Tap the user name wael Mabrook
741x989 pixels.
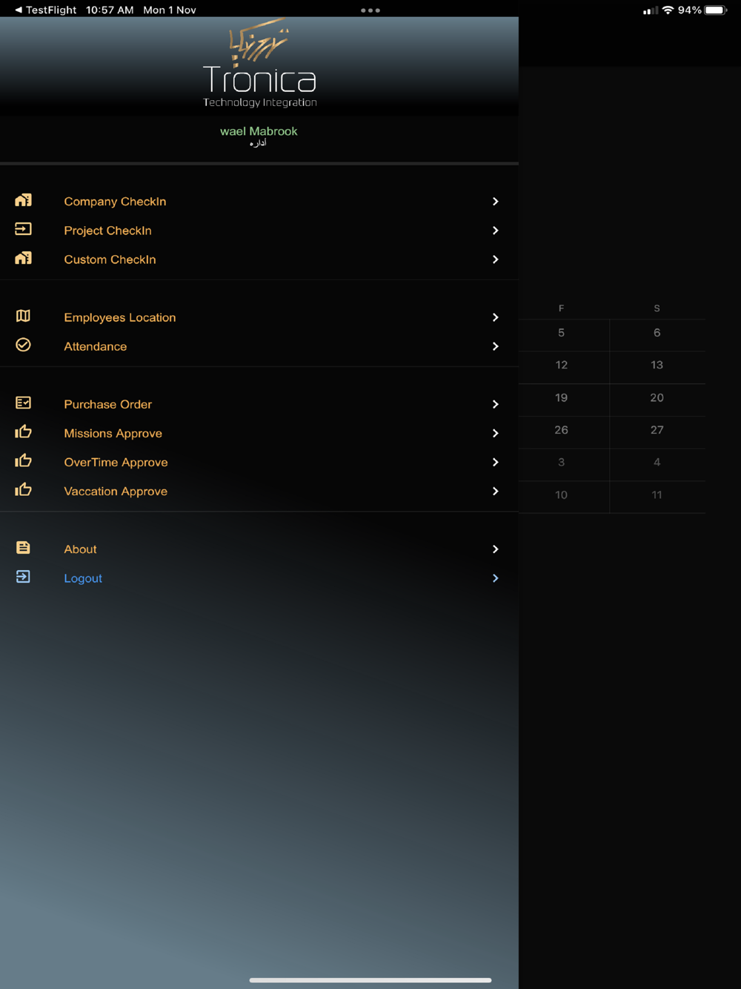pyautogui.click(x=259, y=131)
